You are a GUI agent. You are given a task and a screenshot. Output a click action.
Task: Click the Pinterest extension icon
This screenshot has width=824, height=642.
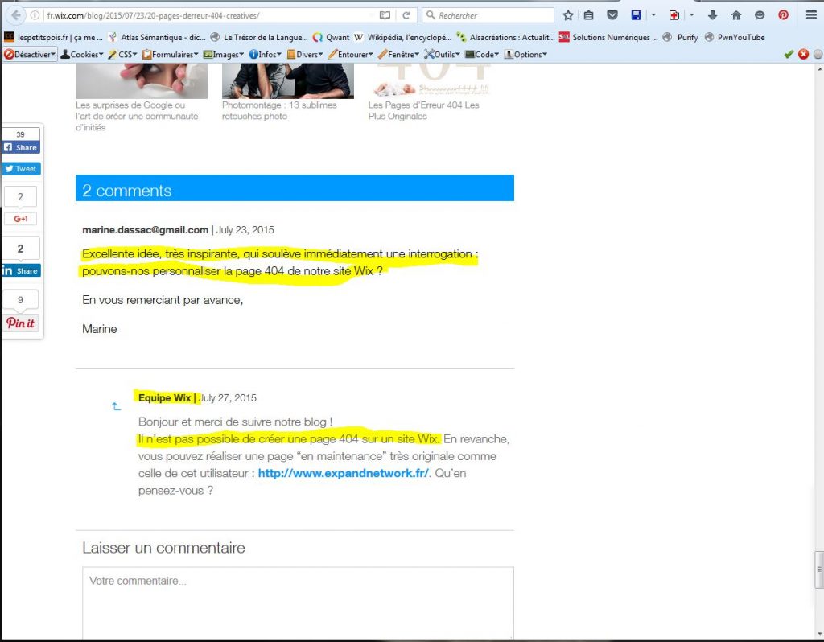[783, 15]
